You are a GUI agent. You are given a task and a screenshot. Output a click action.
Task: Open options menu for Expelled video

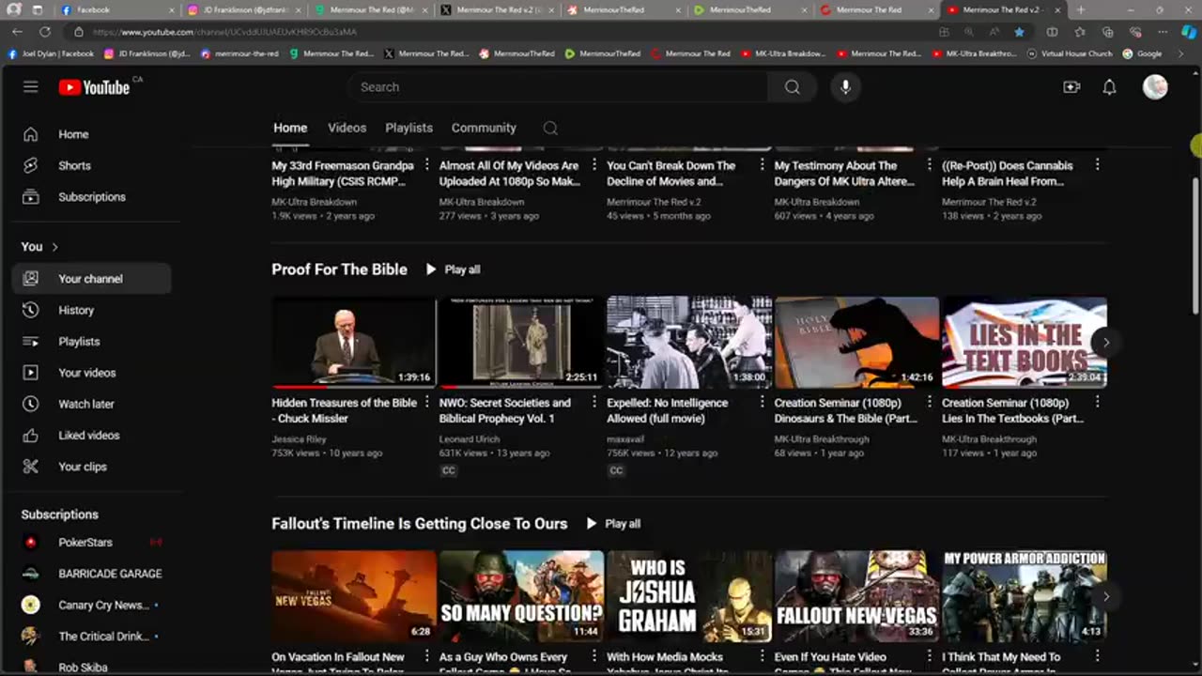762,403
